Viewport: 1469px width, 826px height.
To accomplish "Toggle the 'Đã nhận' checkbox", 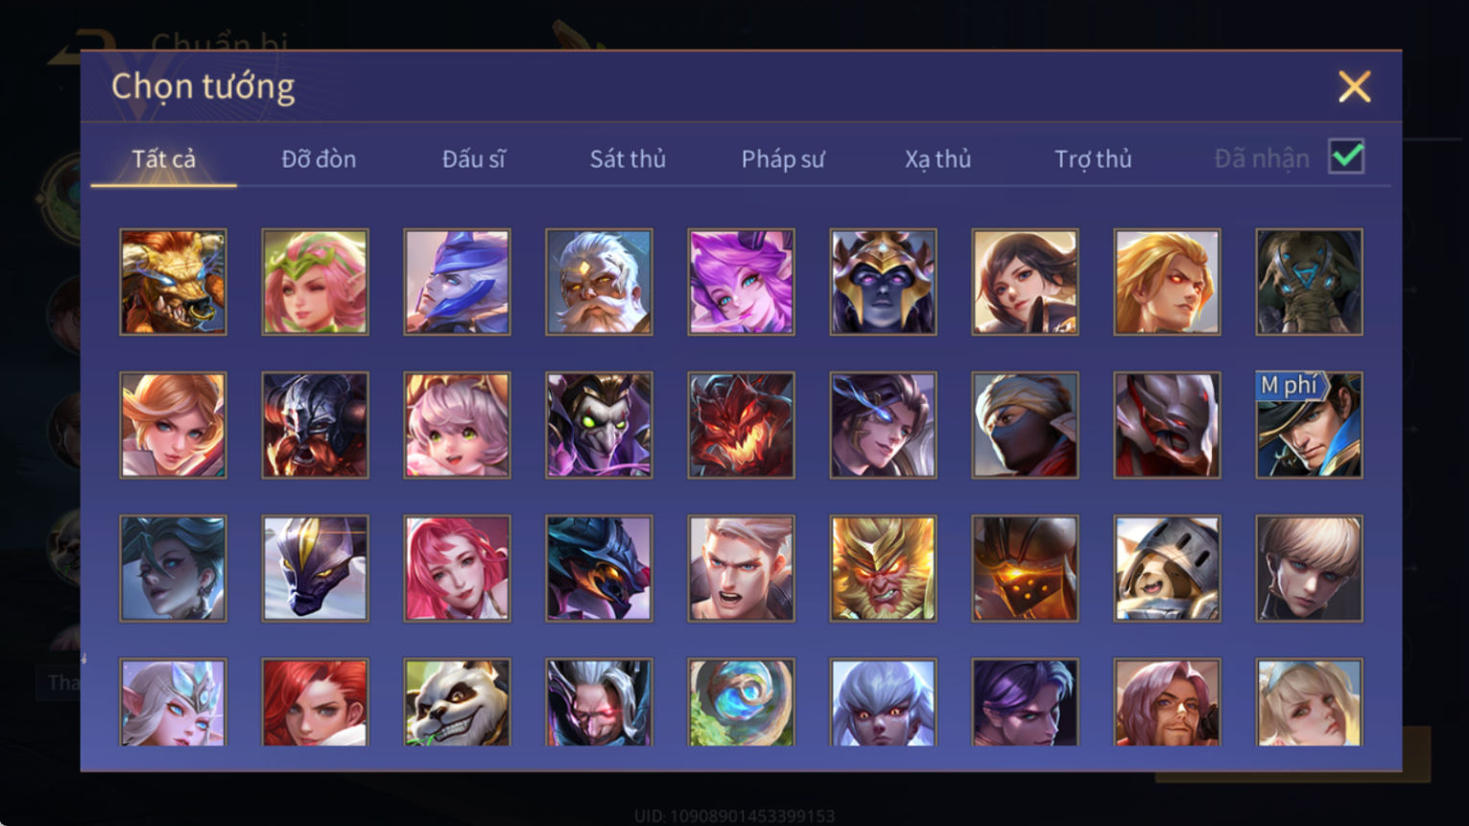I will 1346,156.
